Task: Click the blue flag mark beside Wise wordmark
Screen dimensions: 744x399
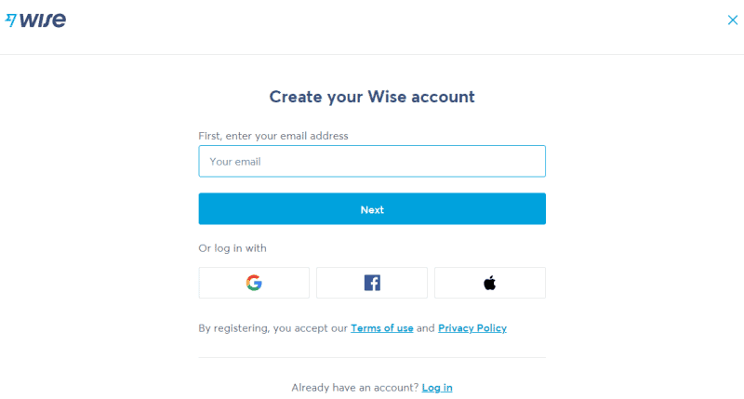Action: pos(11,20)
